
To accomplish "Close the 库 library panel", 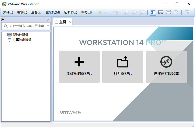I will pos(48,20).
